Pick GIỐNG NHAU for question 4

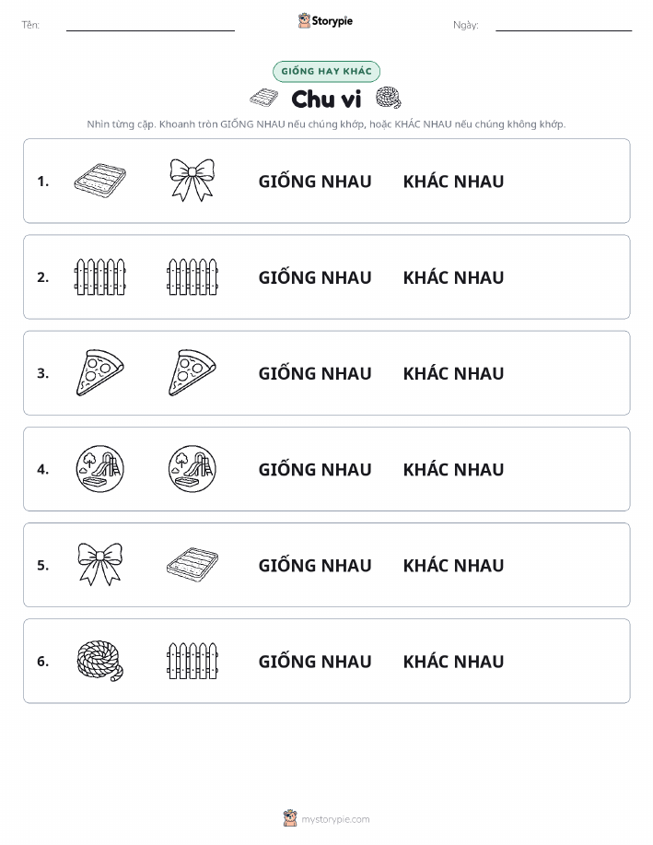click(315, 468)
